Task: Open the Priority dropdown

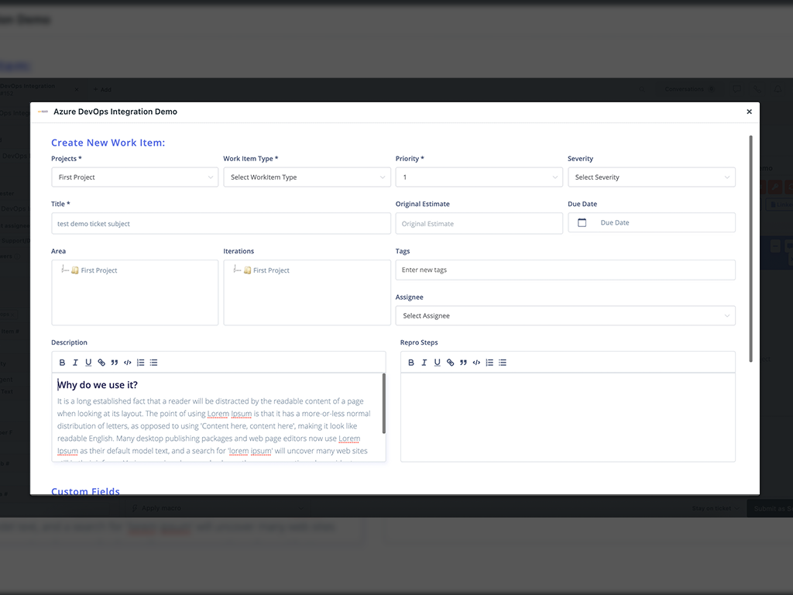Action: (479, 177)
